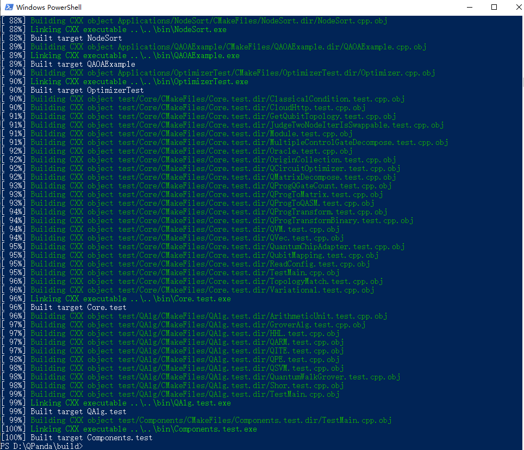Image resolution: width=524 pixels, height=450 pixels.
Task: Click the 'QSVM.test.cpp.obj' line
Action: [172, 368]
